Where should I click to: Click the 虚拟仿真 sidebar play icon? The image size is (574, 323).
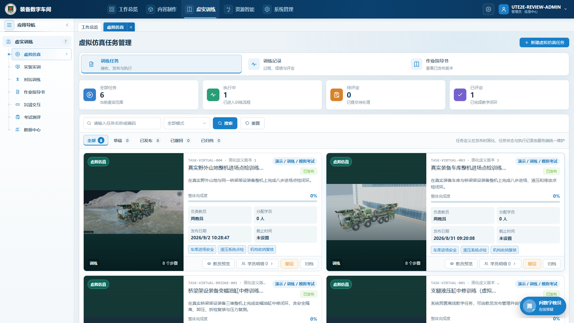click(x=18, y=54)
